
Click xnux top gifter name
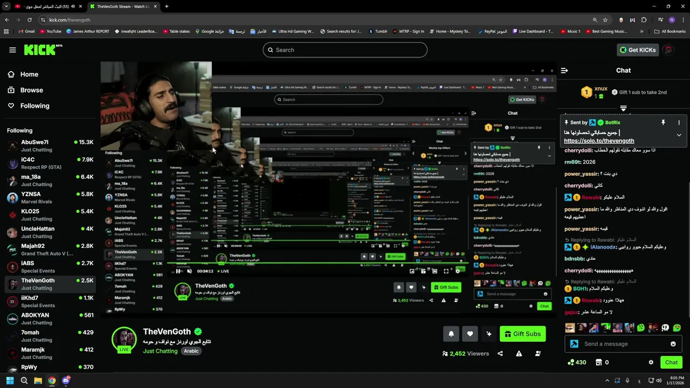point(601,89)
